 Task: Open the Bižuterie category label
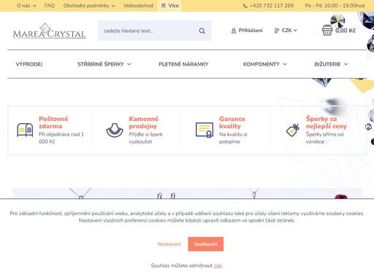(327, 64)
